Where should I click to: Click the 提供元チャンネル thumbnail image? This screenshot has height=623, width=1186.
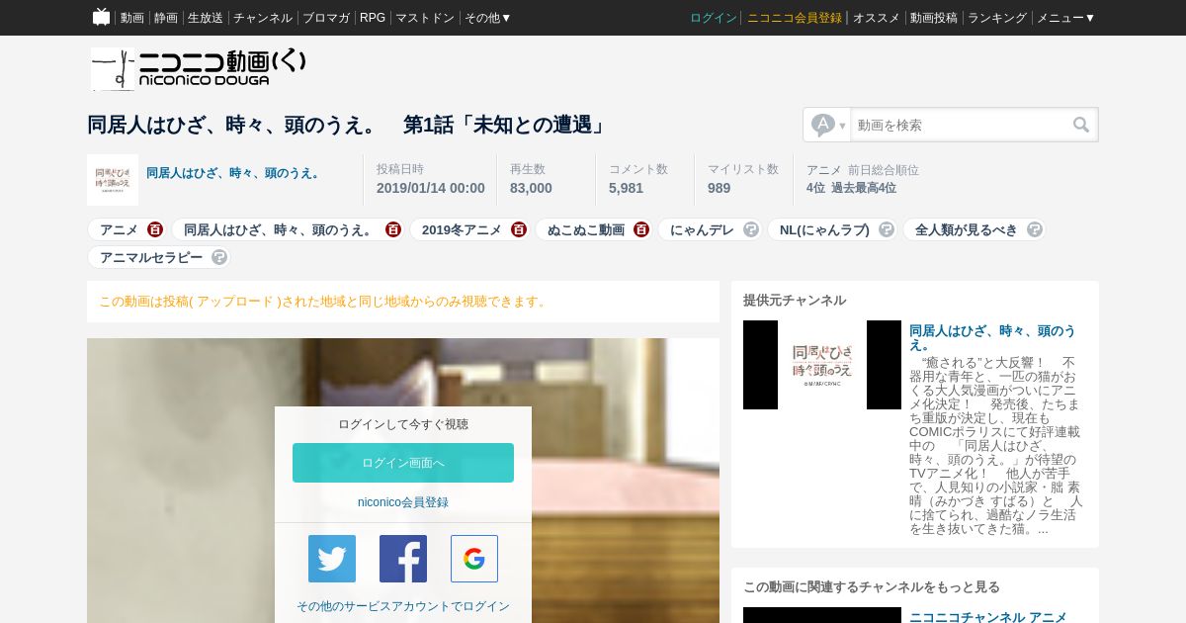822,365
